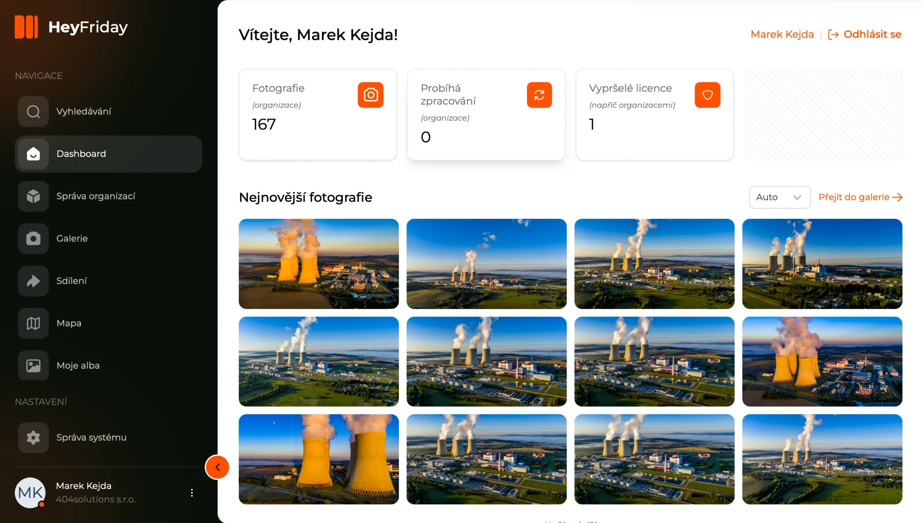Open second-row last photo of orange towers at dusk

click(822, 361)
